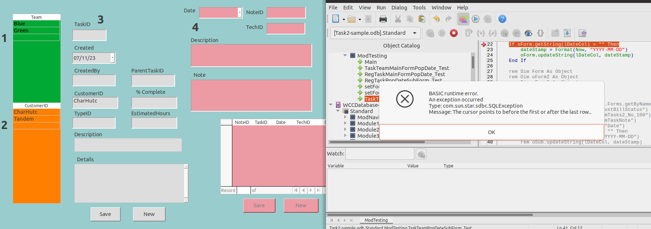Click the Import Dialog icon
This screenshot has height=229, width=651.
[x=582, y=33]
